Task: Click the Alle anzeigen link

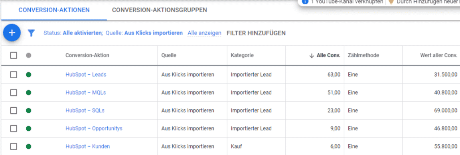Action: (205, 33)
